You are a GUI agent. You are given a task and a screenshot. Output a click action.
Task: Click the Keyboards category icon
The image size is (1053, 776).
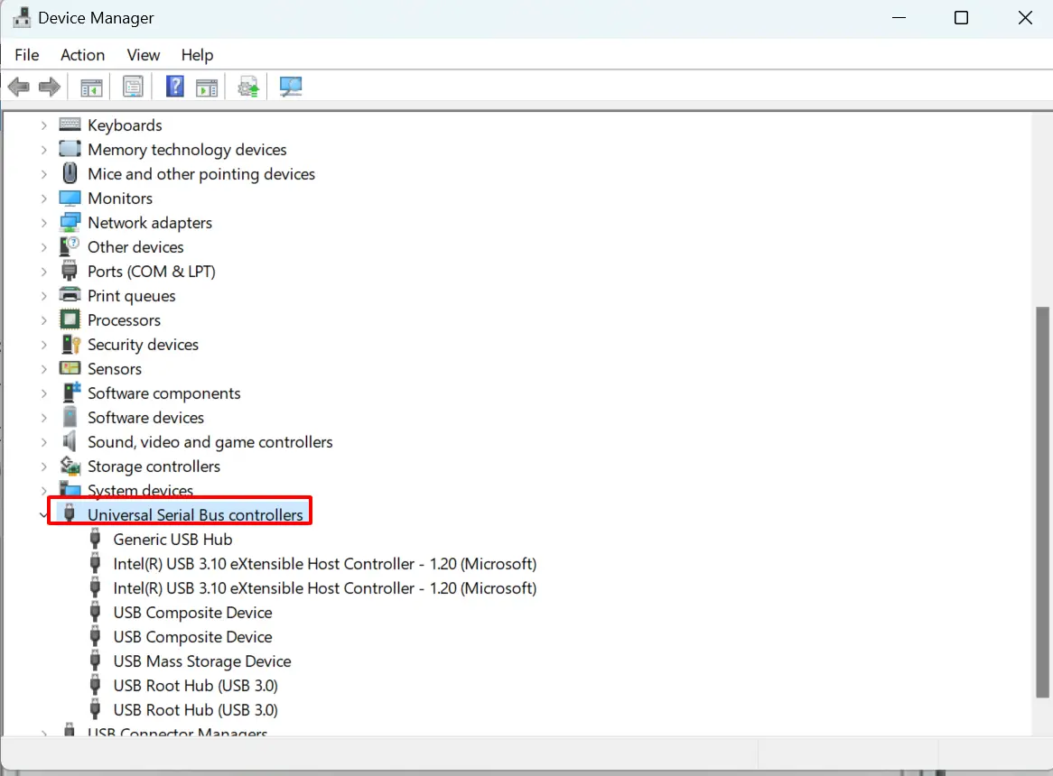click(70, 125)
